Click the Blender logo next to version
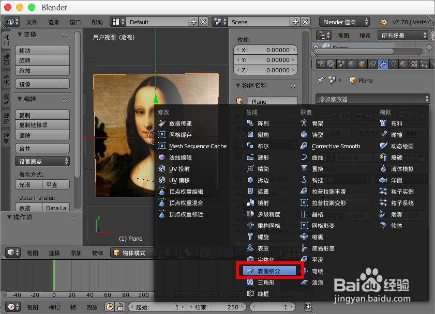 click(x=383, y=22)
